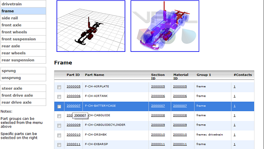Screen dimensions: 264x149
Task: Follow Section ID 2000006 link
Action: pyautogui.click(x=158, y=96)
